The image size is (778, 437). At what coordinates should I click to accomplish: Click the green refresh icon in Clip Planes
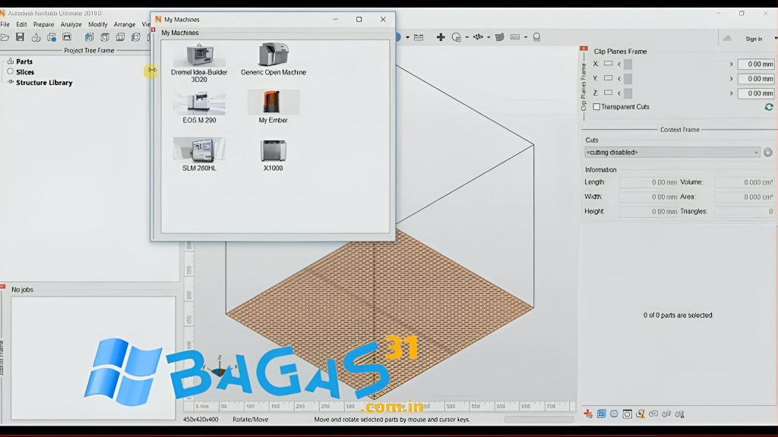[769, 106]
